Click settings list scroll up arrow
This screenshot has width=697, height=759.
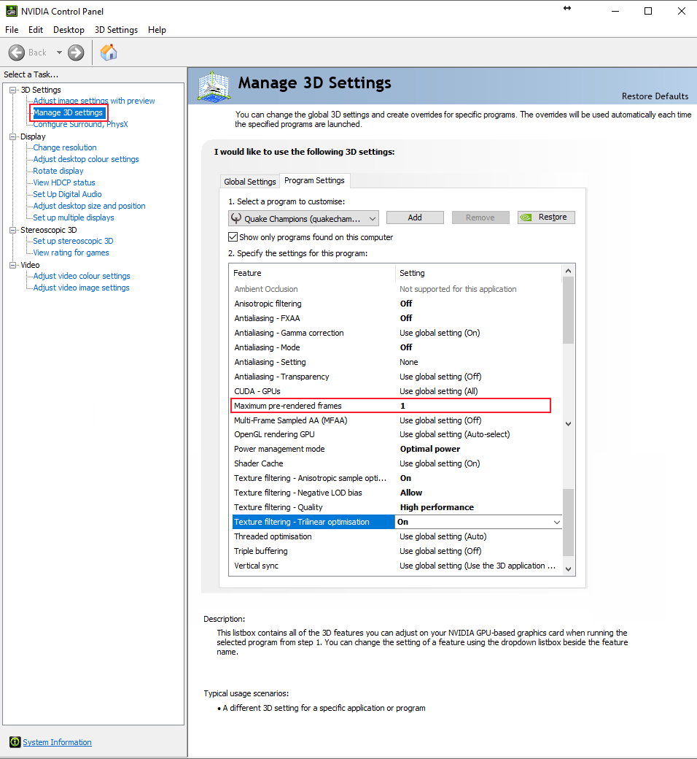click(569, 271)
